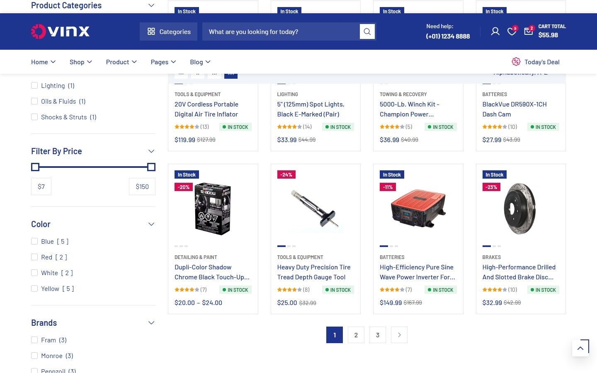
Task: Open the Shop dropdown menu
Action: click(81, 62)
